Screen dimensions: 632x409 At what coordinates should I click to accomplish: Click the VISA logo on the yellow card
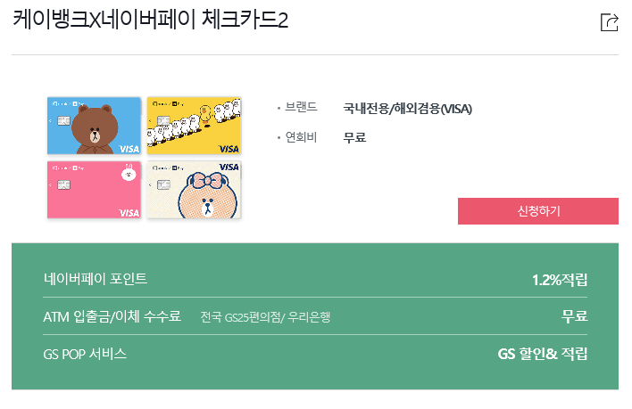click(x=229, y=149)
